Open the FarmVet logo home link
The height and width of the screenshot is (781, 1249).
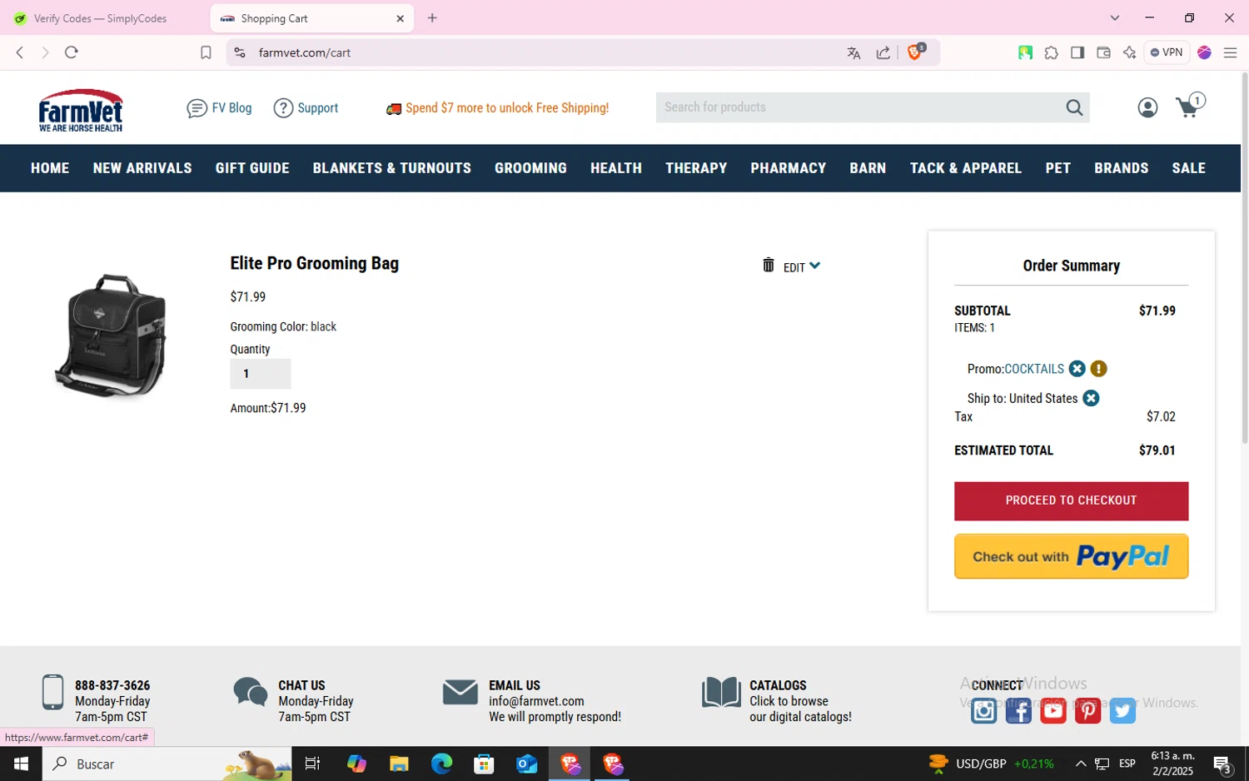click(x=81, y=110)
